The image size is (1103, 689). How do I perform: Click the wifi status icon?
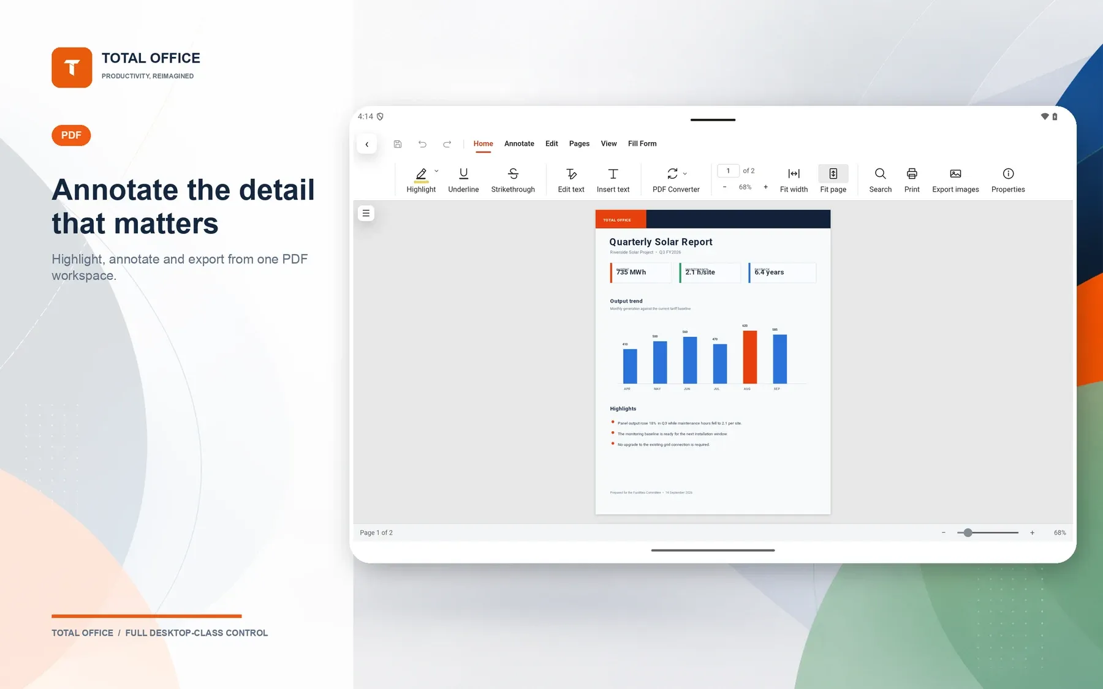[x=1045, y=116]
